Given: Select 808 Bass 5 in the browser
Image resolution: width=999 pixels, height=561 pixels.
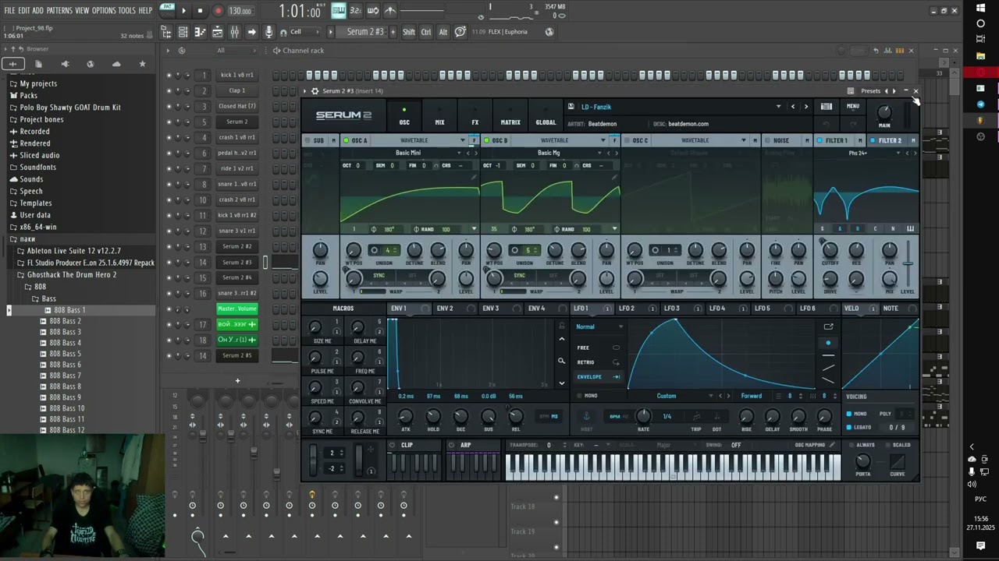Looking at the screenshot, I should (x=65, y=354).
